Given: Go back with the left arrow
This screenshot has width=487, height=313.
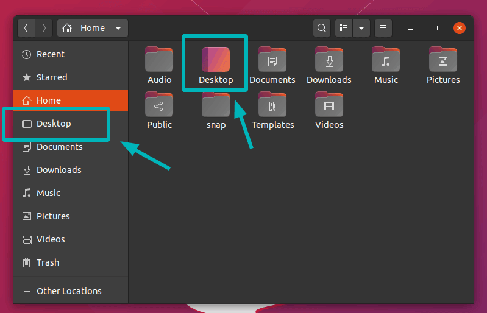Looking at the screenshot, I should tap(26, 28).
